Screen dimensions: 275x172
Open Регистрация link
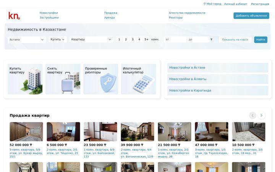[x=260, y=4]
